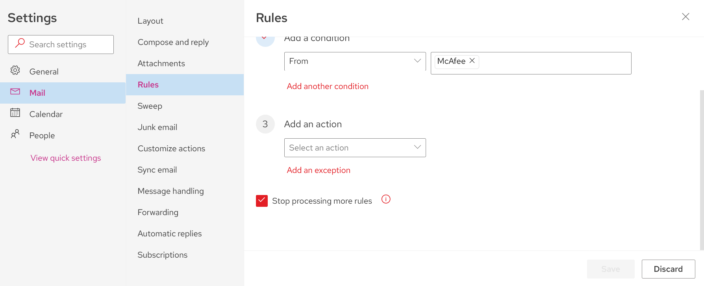704x286 pixels.
Task: Click View quick settings
Action: [x=65, y=158]
